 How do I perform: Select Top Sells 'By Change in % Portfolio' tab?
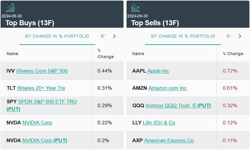tap(183, 36)
